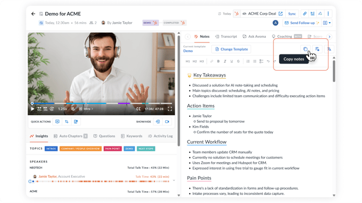Expand Jamie Taylor speaker row chevron
Viewport: 362px width, 203px height.
point(174,180)
